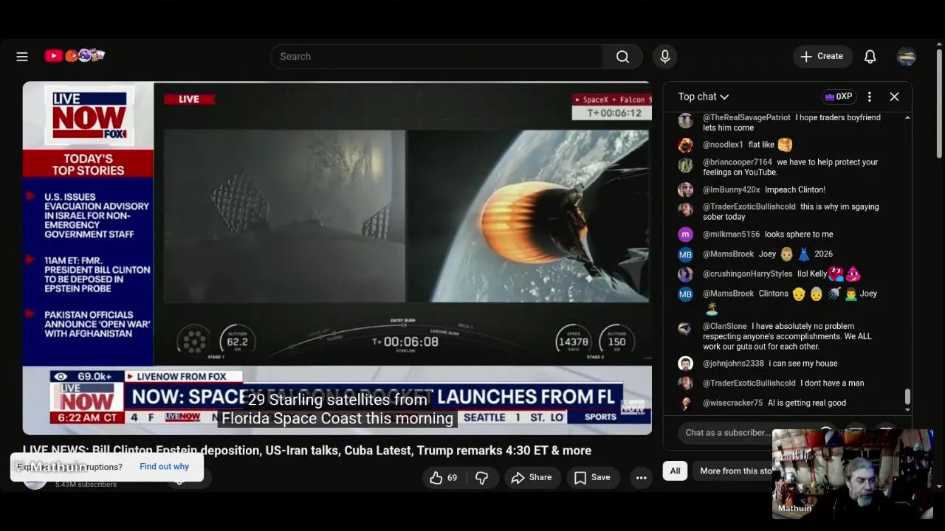Open @wisecracker75 chat avatar
Image resolution: width=945 pixels, height=531 pixels.
point(685,403)
